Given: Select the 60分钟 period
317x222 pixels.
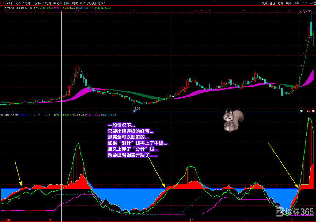Looking at the screenshot, I should (58, 3).
